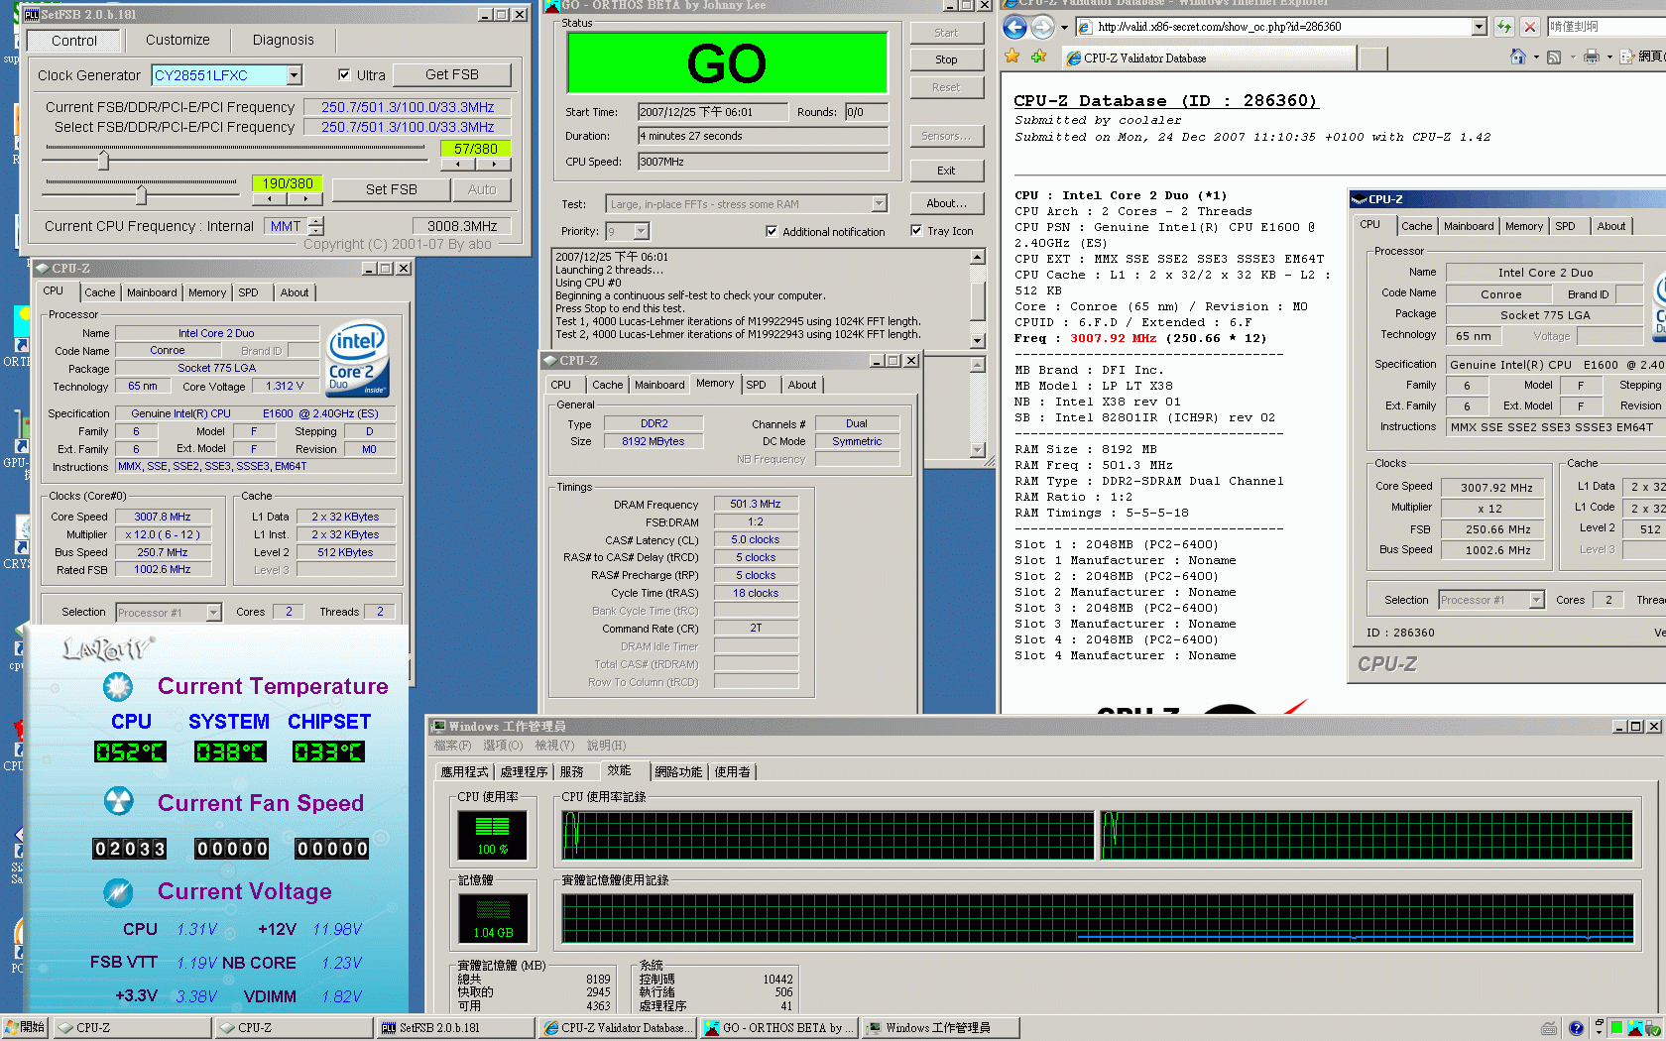The width and height of the screenshot is (1666, 1041).
Task: Toggle the Ultra checkbox in SetFSB
Action: click(344, 74)
